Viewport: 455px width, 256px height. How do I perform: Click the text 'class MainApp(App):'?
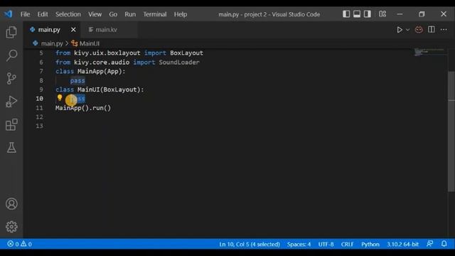pos(90,71)
